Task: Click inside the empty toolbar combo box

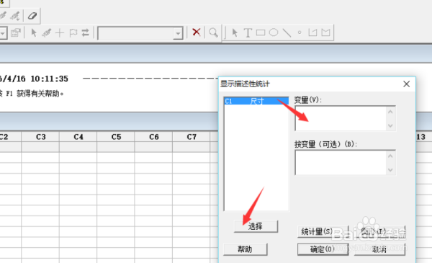Action: (x=136, y=34)
